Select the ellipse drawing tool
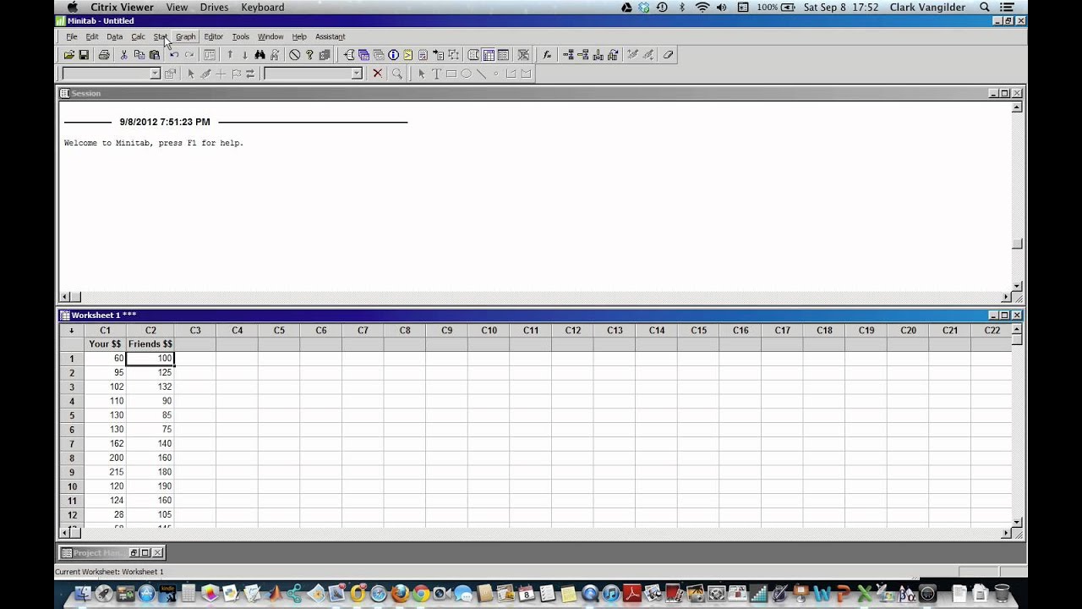Viewport: 1082px width, 609px height. [x=466, y=74]
